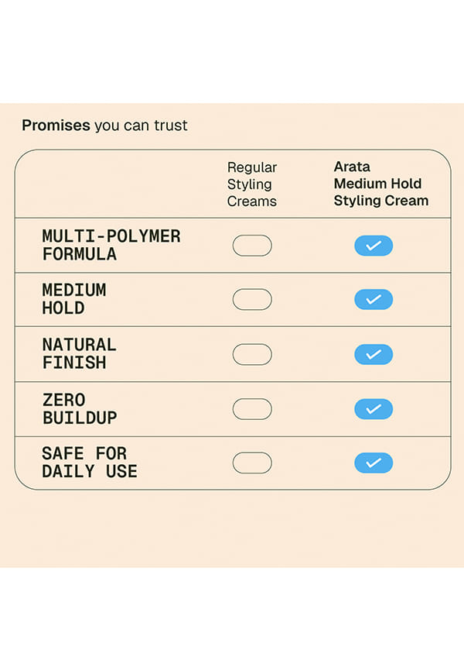Click the Promises you can trust heading
Viewport: 464px width, 671px height.
[x=104, y=126]
